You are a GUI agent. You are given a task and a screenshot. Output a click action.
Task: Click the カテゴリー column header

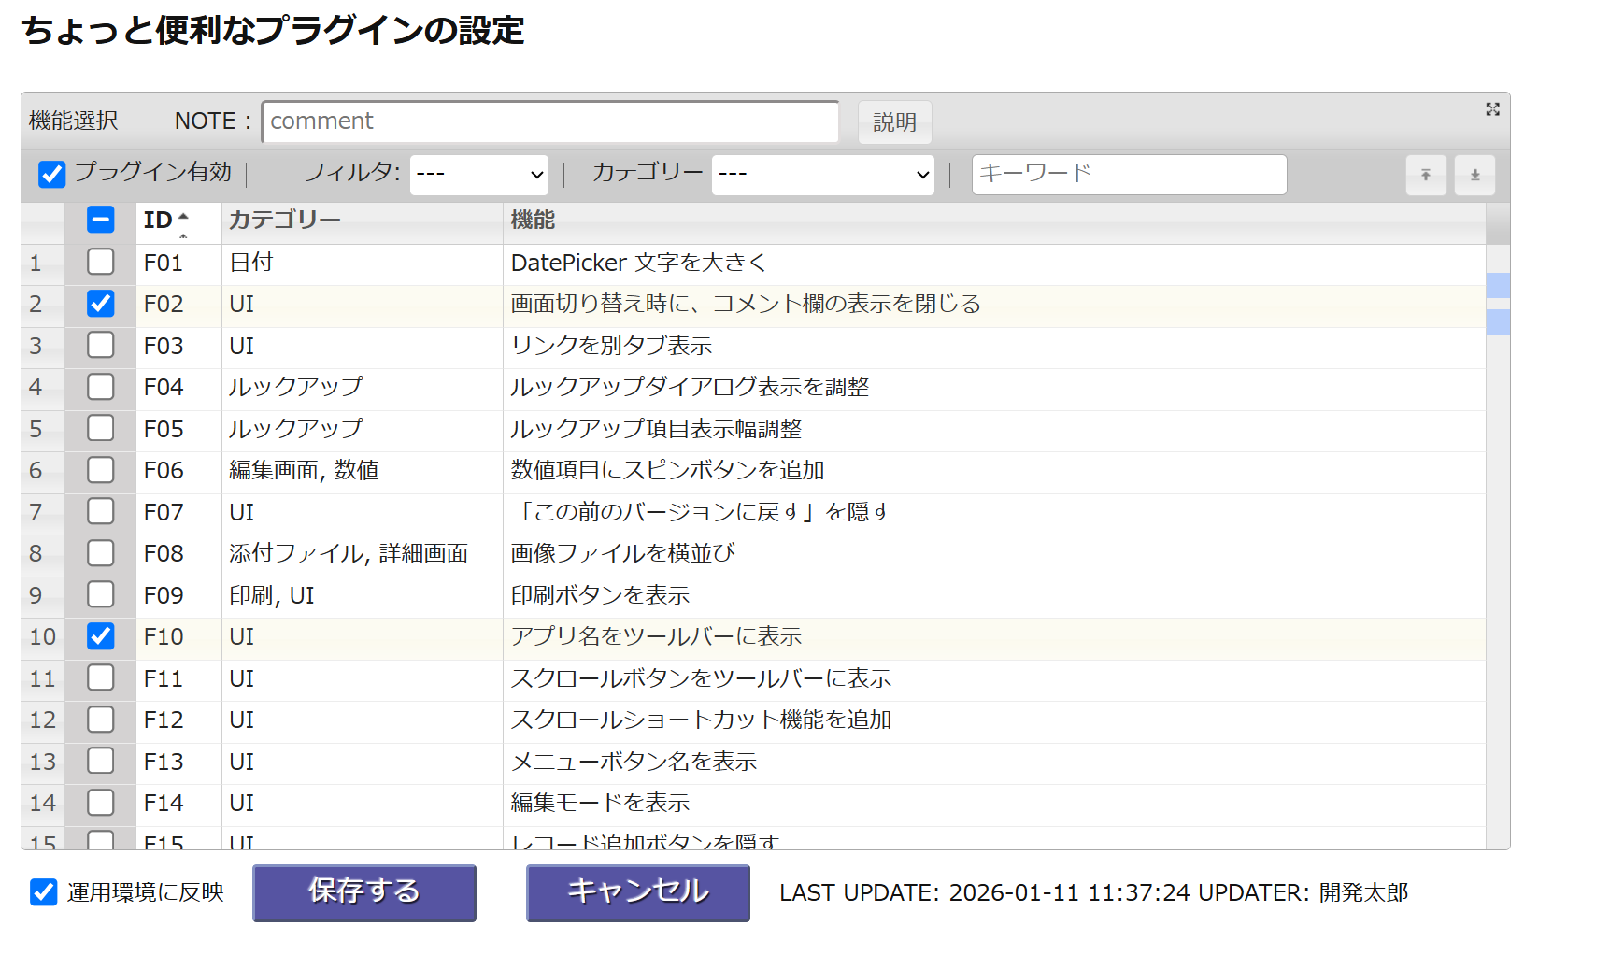click(x=285, y=220)
